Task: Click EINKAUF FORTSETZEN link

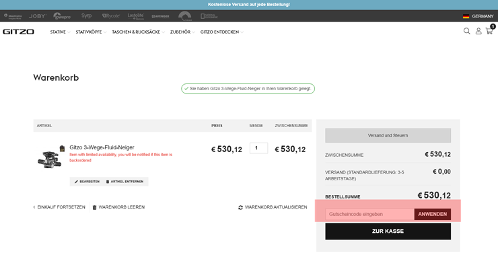Action: click(x=59, y=207)
